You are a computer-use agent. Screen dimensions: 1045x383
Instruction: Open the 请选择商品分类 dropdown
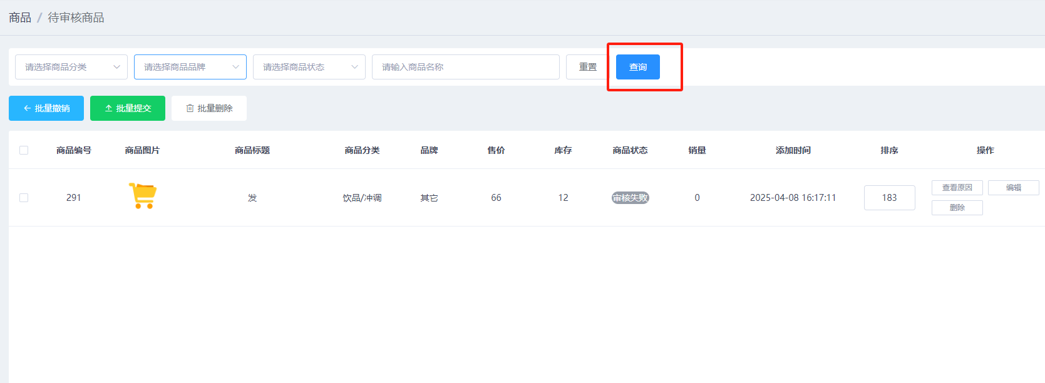[x=71, y=67]
